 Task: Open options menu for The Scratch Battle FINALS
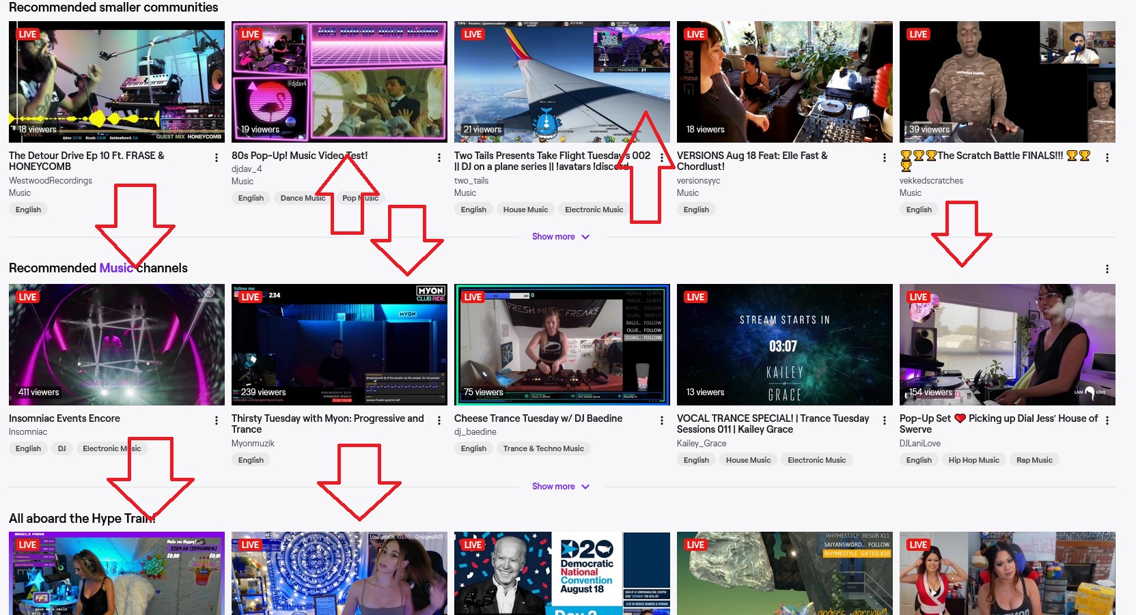point(1107,158)
